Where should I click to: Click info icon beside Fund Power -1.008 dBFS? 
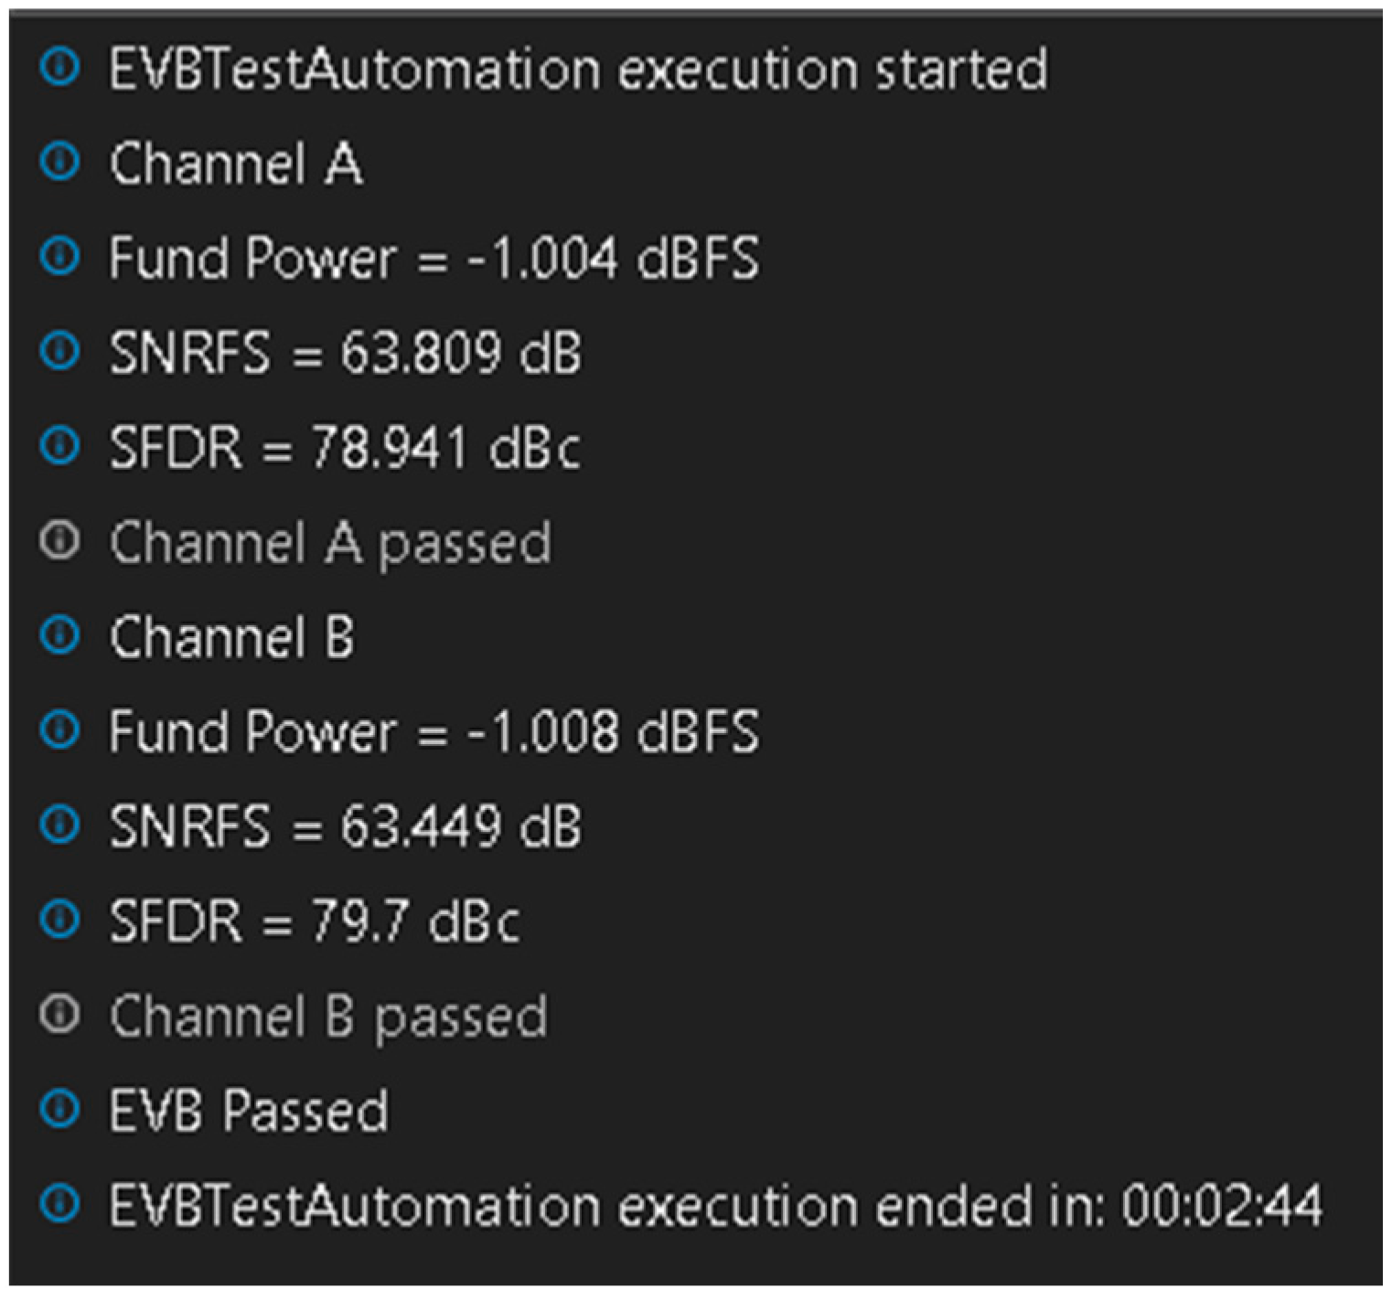tap(60, 730)
